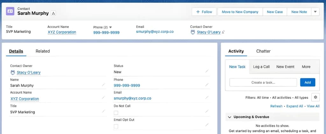The image size is (326, 134).
Task: Collapse the Upcoming & Overdue section
Action: 230,117
